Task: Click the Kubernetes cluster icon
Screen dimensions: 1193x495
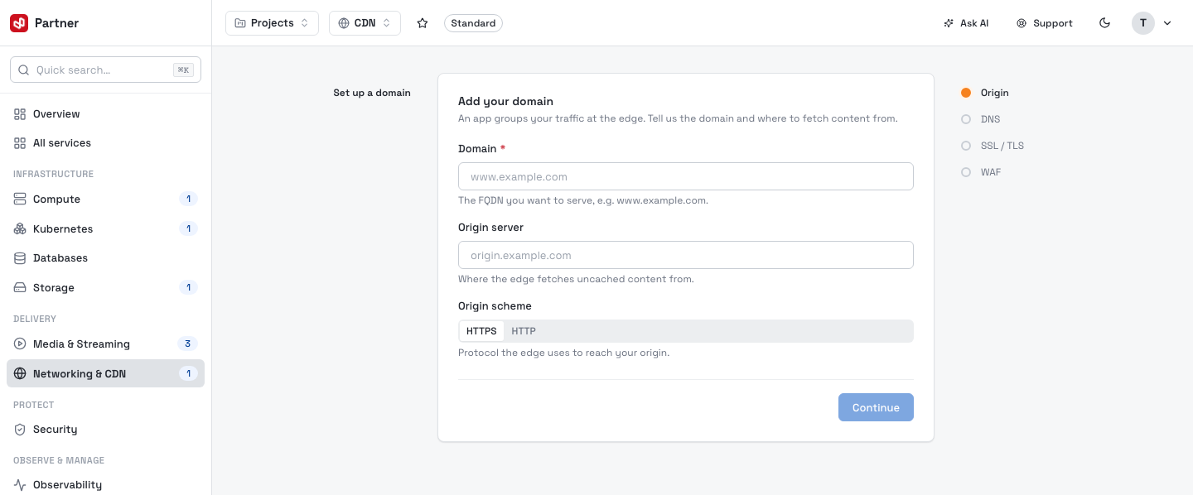Action: coord(20,229)
